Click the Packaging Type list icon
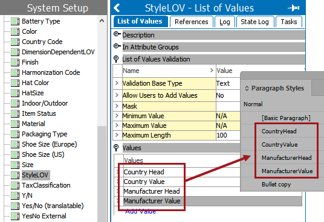Image resolution: width=324 pixels, height=222 pixels. click(15, 134)
